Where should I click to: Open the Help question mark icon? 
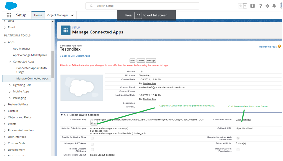coord(260,6)
